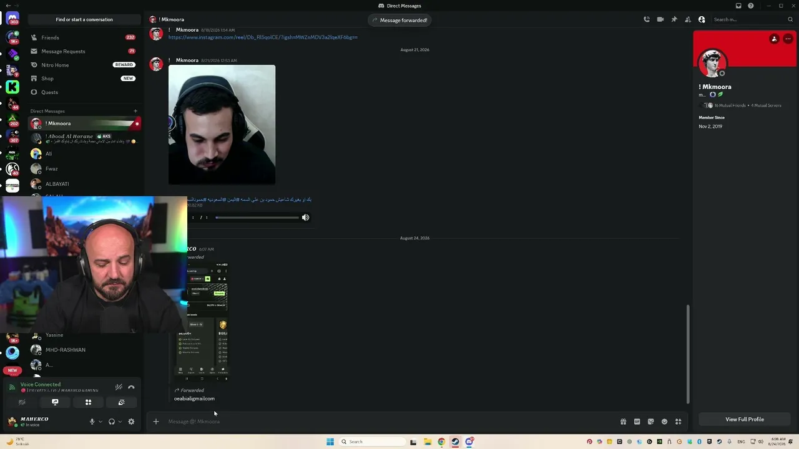Send a gift from the message bar
Image resolution: width=799 pixels, height=449 pixels.
623,422
